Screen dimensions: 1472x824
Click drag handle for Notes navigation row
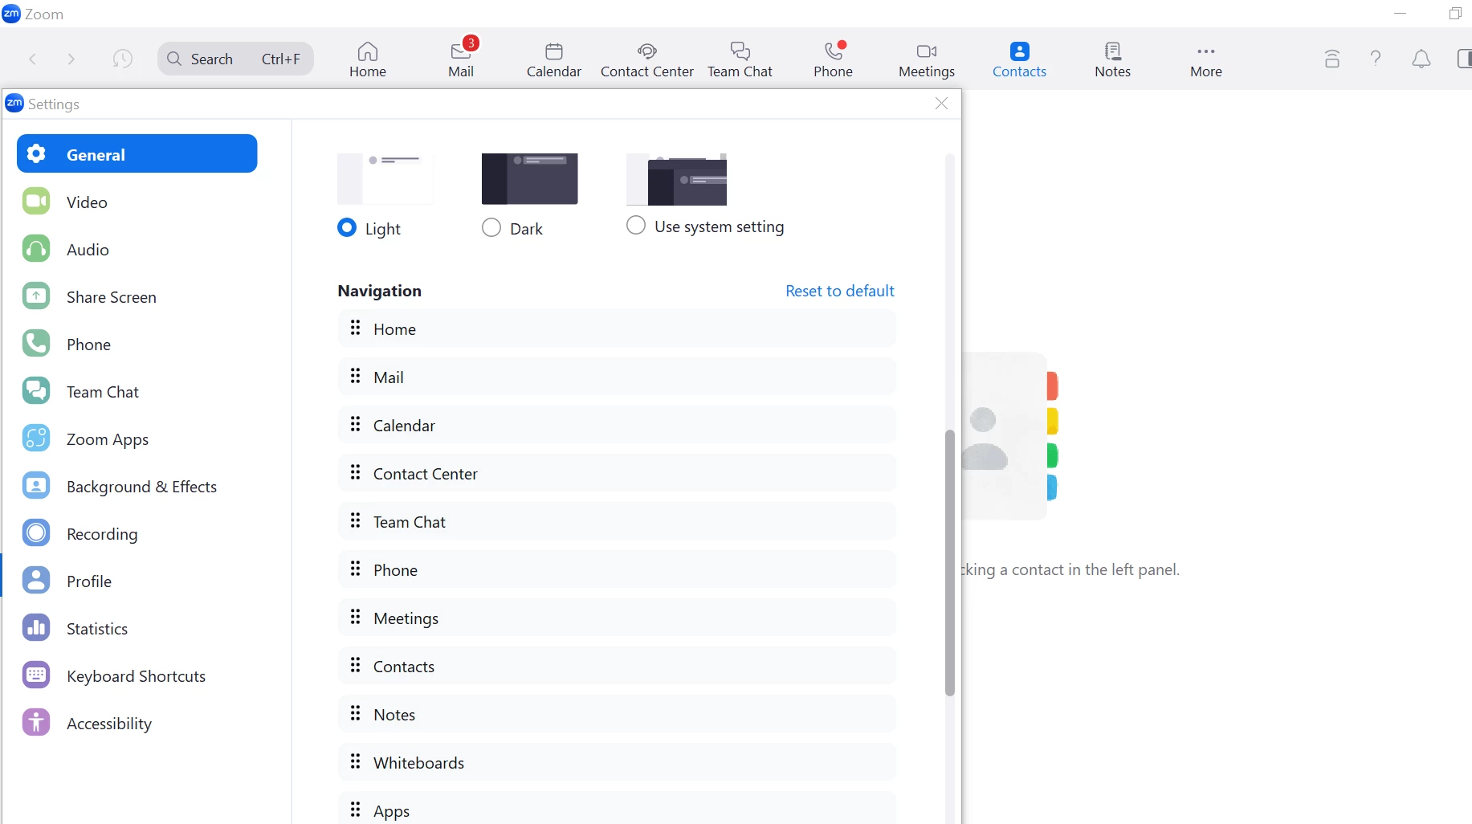point(356,713)
